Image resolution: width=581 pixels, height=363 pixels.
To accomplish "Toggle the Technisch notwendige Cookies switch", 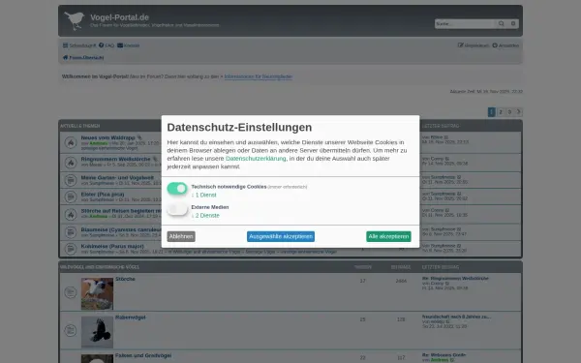I will tap(177, 189).
